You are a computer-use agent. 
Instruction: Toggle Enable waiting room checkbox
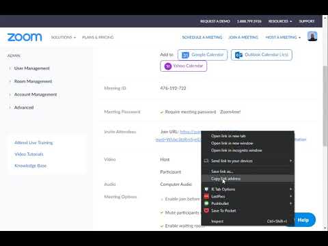(x=162, y=226)
